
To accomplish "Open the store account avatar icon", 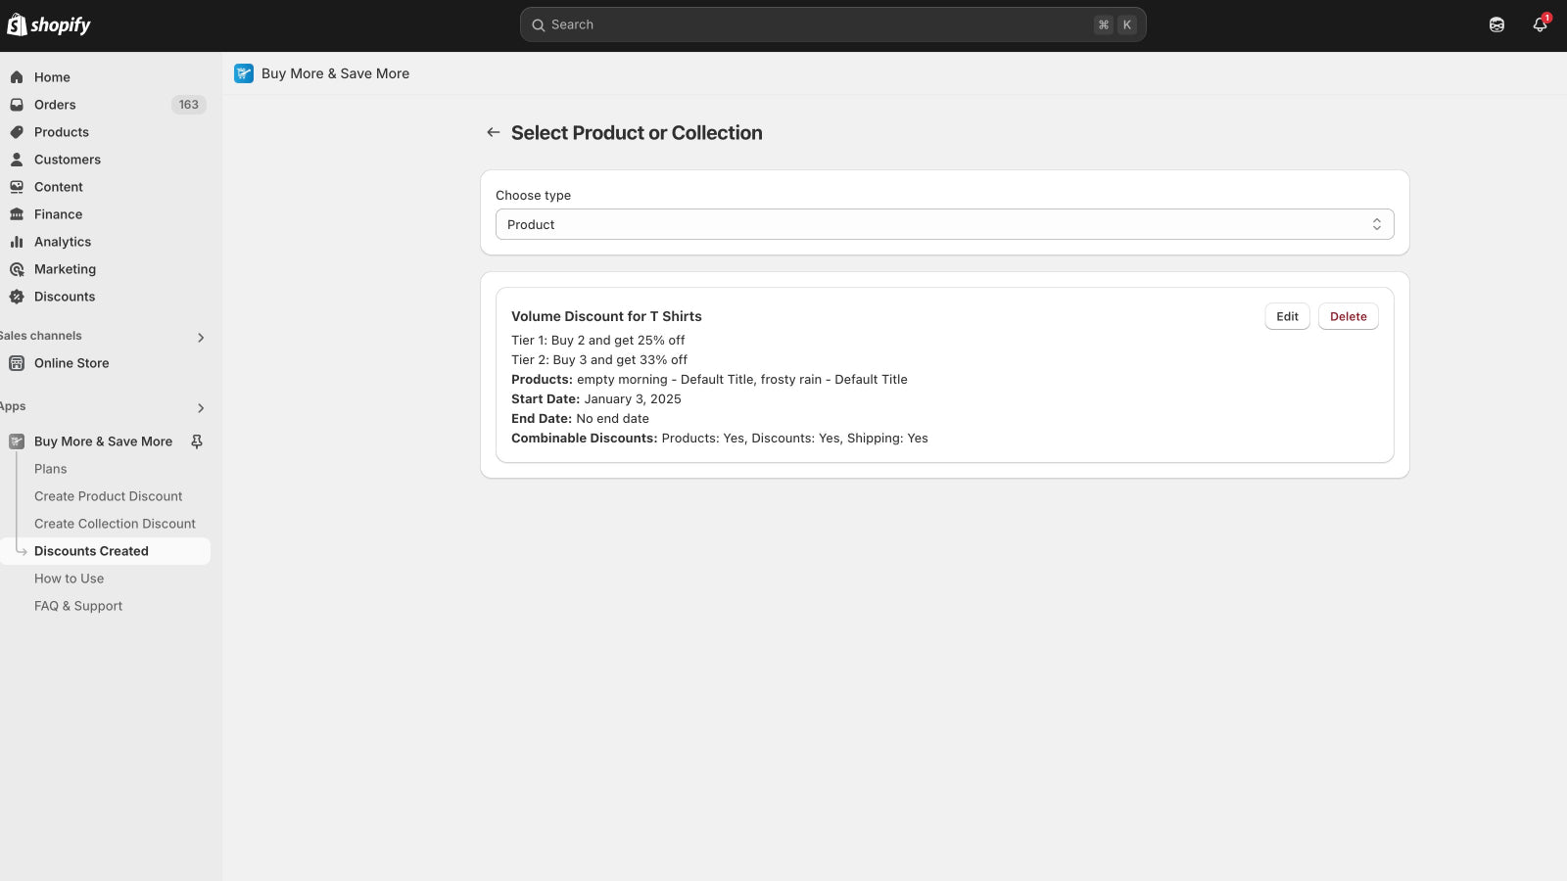I will click(x=1496, y=24).
